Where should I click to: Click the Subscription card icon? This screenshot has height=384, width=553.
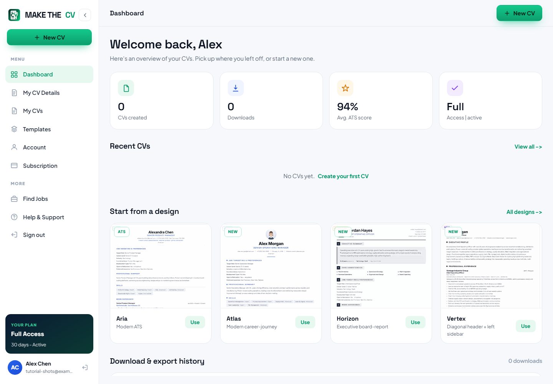pos(14,166)
